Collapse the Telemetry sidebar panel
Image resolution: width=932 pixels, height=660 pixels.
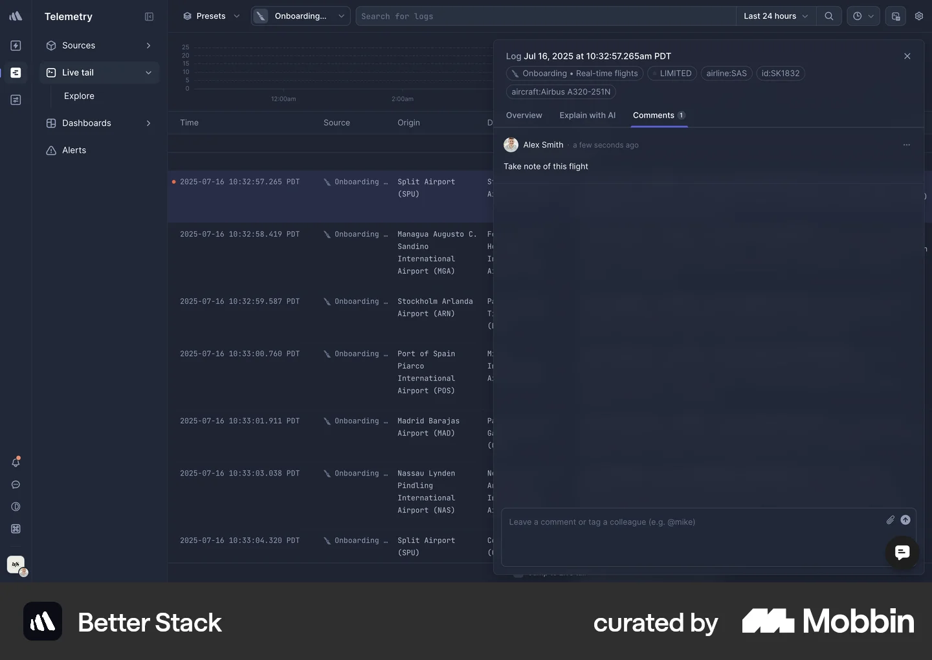(149, 17)
